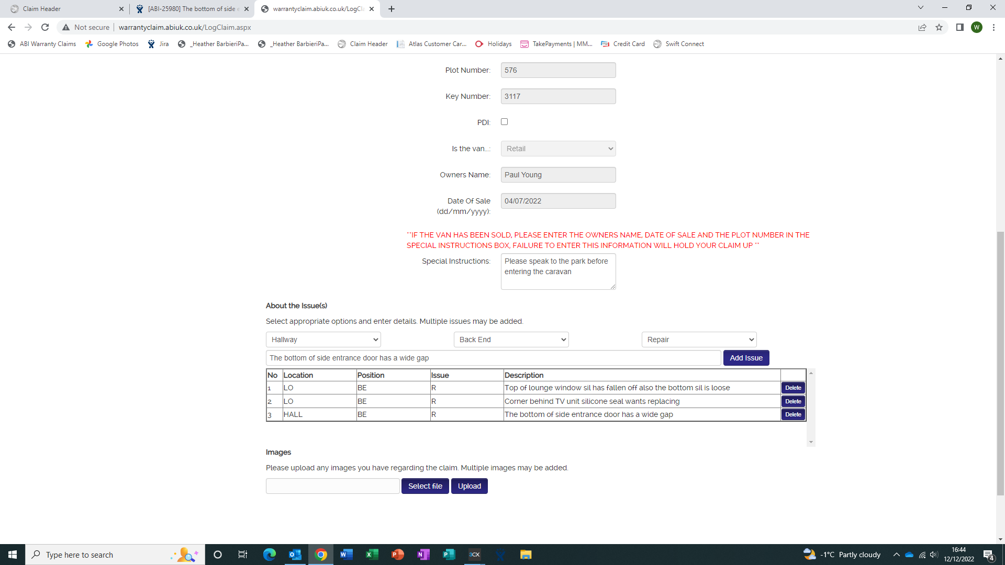Viewport: 1005px width, 565px height.
Task: Open the Jira bookmark
Action: pyautogui.click(x=159, y=44)
